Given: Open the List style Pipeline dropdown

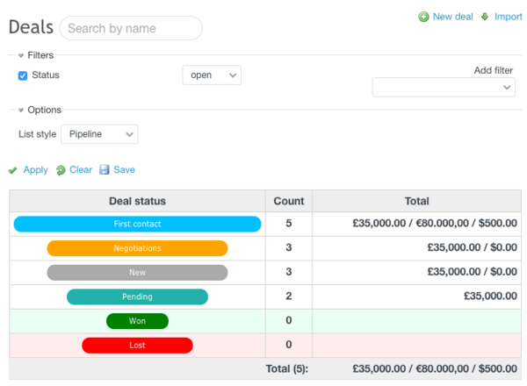Looking at the screenshot, I should coord(99,134).
